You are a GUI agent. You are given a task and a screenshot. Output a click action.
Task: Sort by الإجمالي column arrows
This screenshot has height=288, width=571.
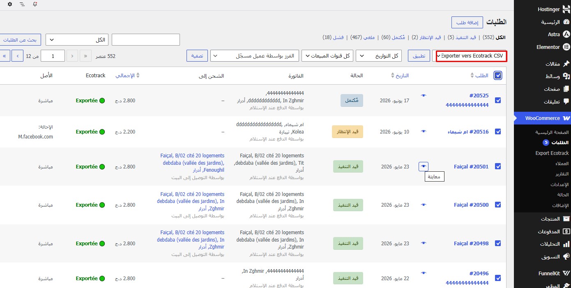pyautogui.click(x=138, y=76)
